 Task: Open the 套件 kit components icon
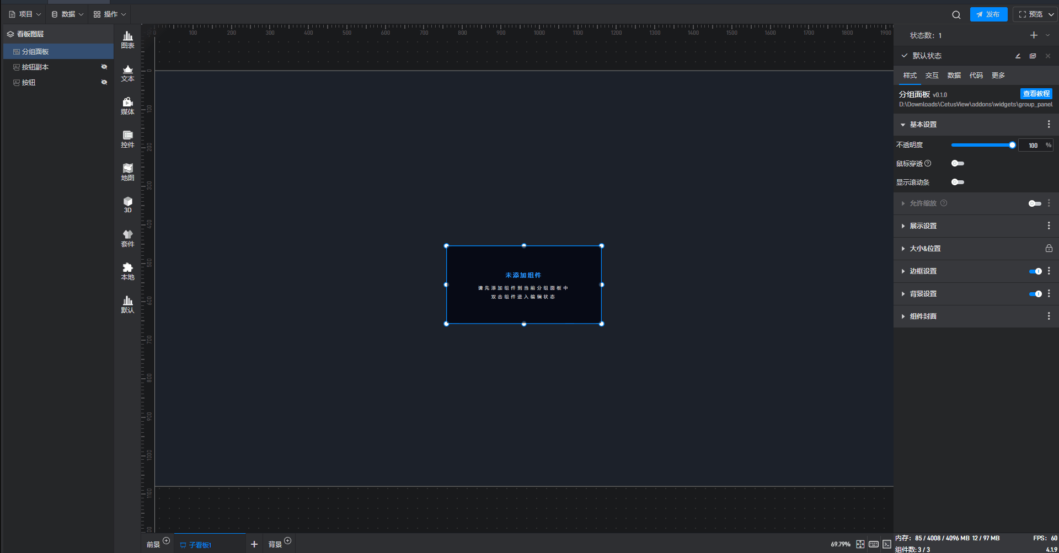click(127, 238)
